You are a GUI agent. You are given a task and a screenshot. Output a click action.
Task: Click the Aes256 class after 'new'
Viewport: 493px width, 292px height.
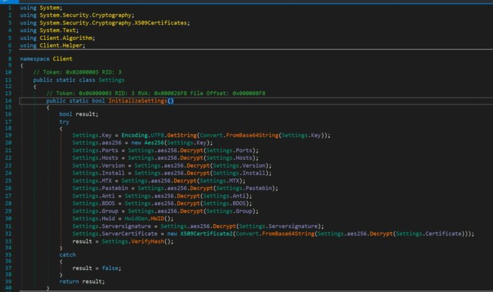(154, 143)
